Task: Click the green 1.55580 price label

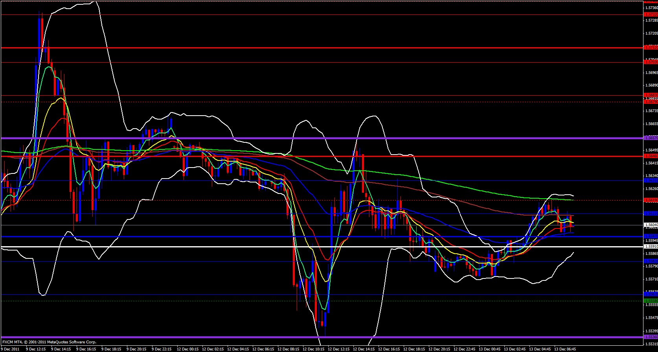Action: click(x=651, y=300)
